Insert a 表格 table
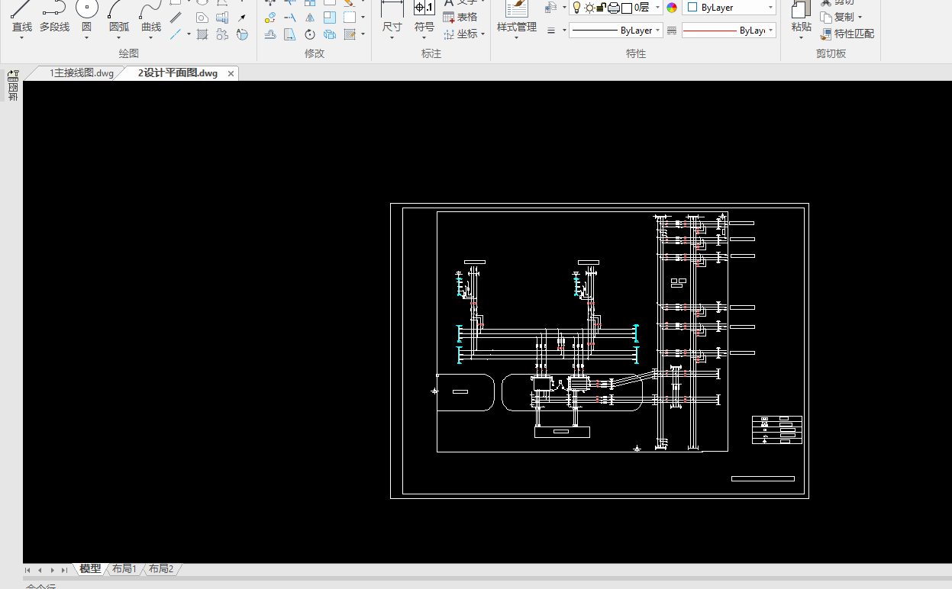 pos(460,17)
